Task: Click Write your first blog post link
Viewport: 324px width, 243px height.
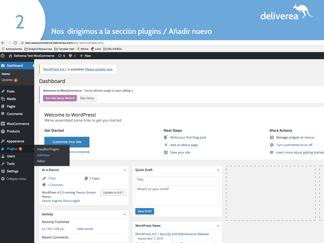Action: (x=188, y=137)
